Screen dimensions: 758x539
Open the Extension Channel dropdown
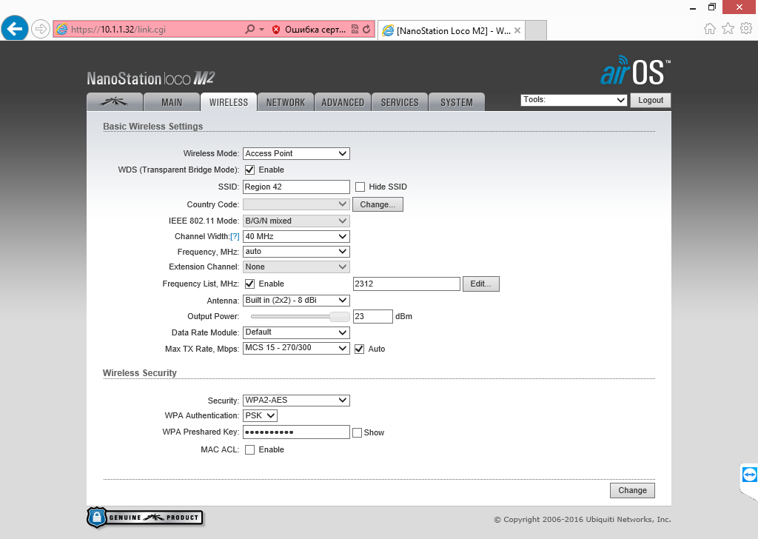tap(296, 267)
